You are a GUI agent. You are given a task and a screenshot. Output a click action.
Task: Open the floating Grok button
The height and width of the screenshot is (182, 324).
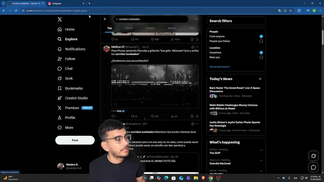tap(314, 156)
